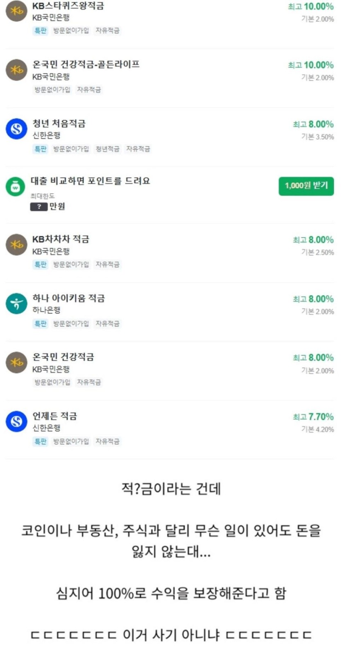Open 대출 비교하면 포인트를 드려요 banner title
Viewport: 342px width, 653px height.
pos(90,181)
